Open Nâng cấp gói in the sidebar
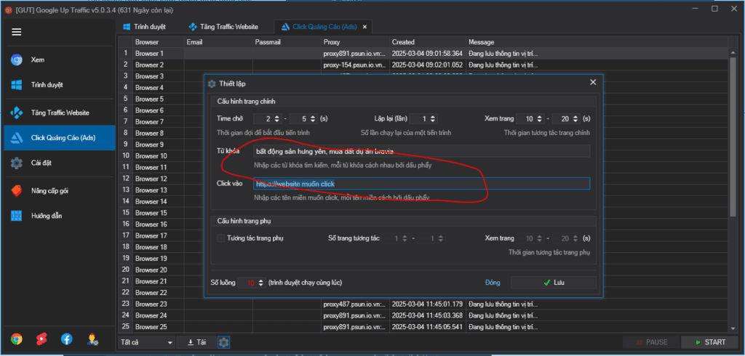Image resolution: width=745 pixels, height=356 pixels. (x=60, y=190)
